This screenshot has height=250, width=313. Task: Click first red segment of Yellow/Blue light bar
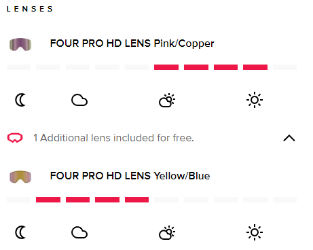(48, 200)
